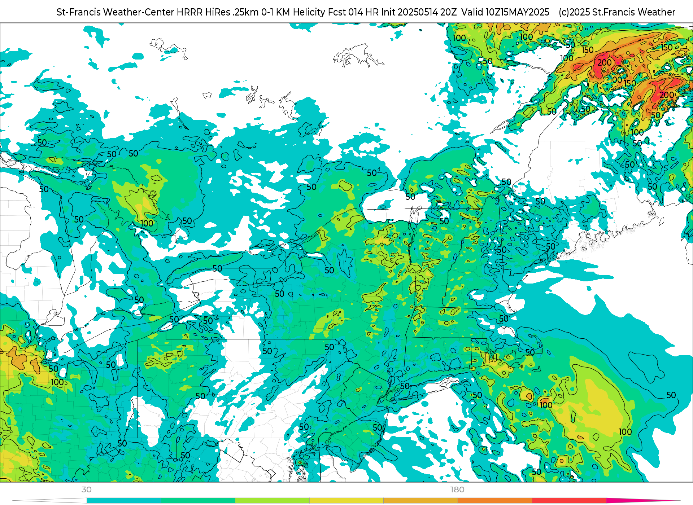693x505 pixels.
Task: Click 'Fcst 014 HR' forecast hour text
Action: click(x=353, y=12)
